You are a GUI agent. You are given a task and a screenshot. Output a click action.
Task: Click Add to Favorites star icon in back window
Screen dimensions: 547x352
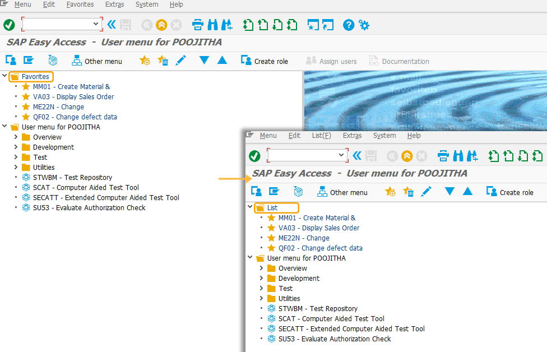(x=145, y=61)
